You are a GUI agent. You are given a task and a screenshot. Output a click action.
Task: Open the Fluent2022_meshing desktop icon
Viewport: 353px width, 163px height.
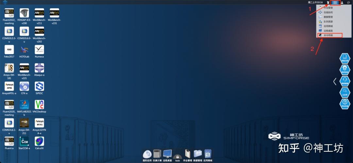[9, 13]
